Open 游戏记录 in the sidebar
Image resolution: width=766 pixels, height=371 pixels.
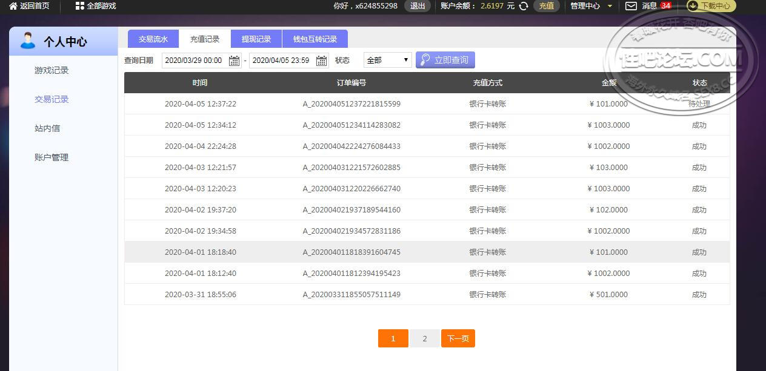click(x=52, y=70)
